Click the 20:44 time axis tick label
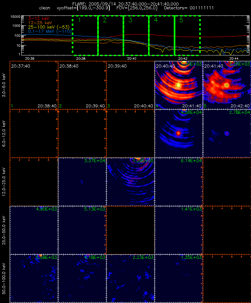This screenshot has width=251, height=303. (234, 58)
